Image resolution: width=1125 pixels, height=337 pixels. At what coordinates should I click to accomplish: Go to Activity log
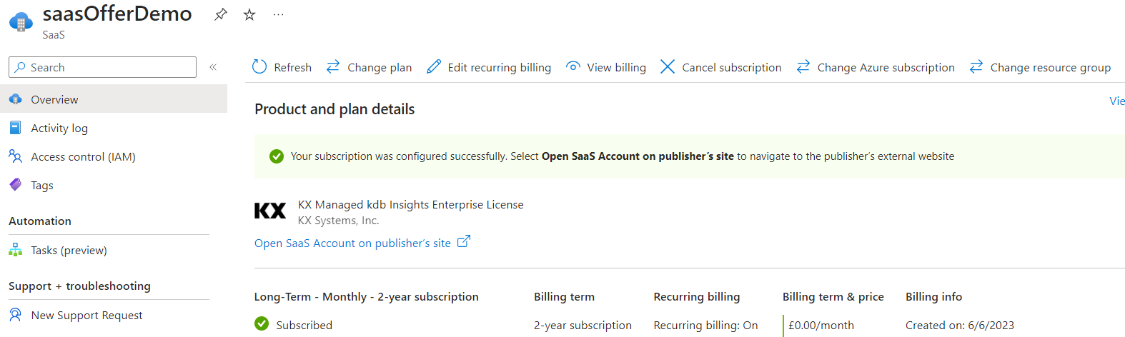click(59, 128)
